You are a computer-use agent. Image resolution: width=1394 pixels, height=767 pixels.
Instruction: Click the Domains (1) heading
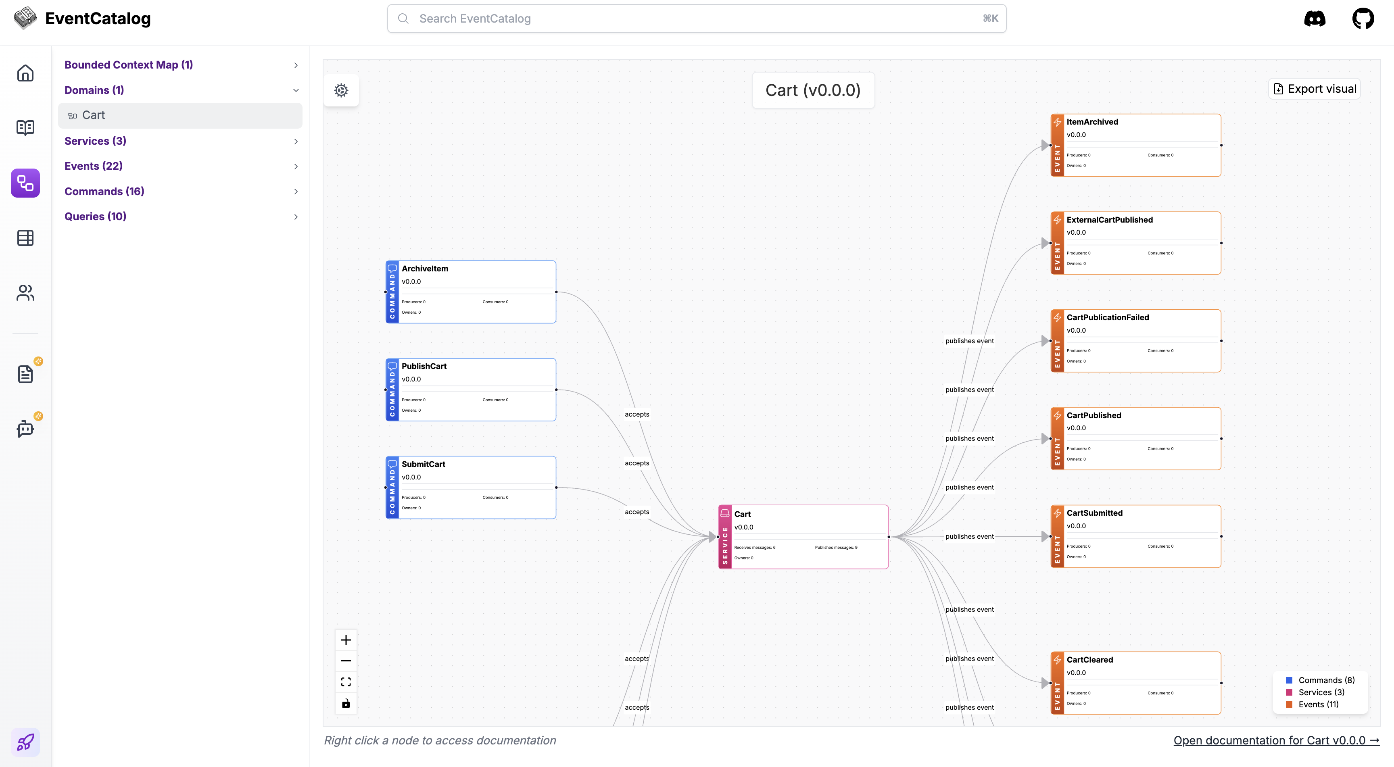pyautogui.click(x=94, y=90)
